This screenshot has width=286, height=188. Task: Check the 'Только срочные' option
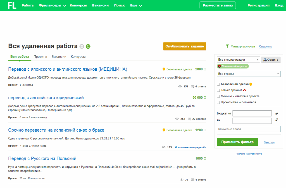(x=218, y=90)
